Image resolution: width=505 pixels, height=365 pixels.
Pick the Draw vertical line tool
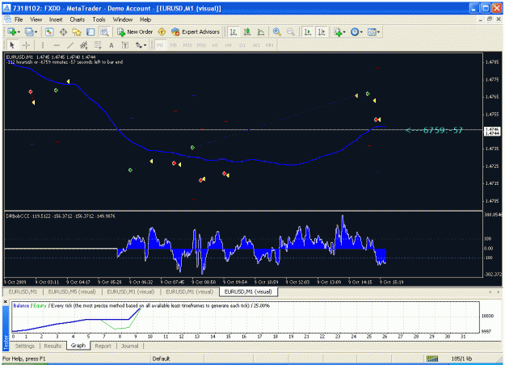point(43,45)
